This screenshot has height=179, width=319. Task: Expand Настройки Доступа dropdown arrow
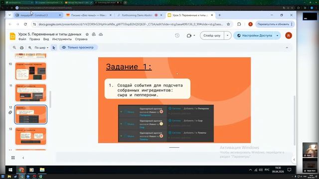click(x=277, y=35)
